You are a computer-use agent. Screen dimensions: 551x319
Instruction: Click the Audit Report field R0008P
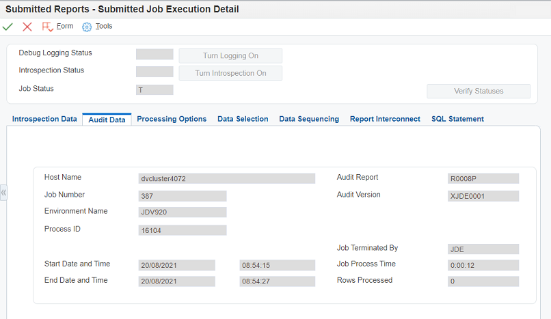coord(483,178)
